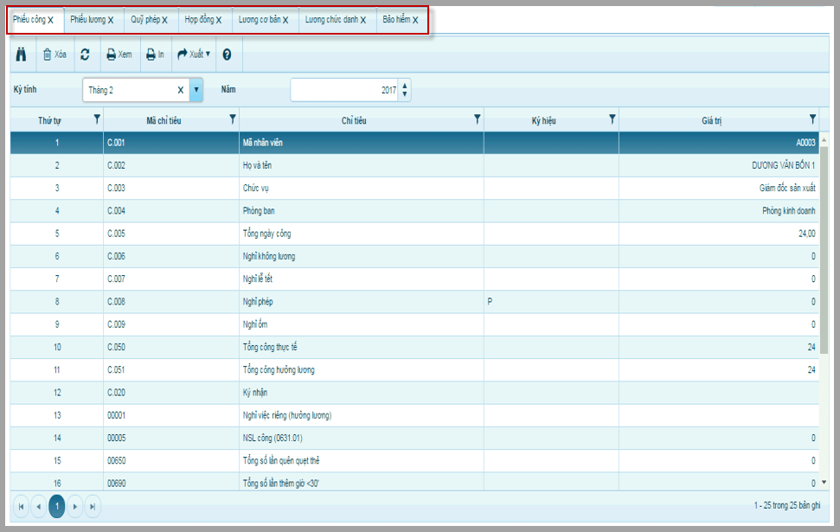Clear the Kỳ tính Tháng 2 selection
The width and height of the screenshot is (840, 532).
pos(181,90)
